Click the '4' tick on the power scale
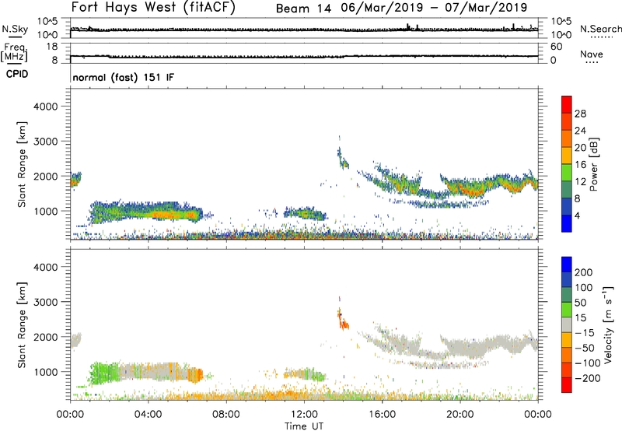Image resolution: width=622 pixels, height=431 pixels. (x=577, y=215)
